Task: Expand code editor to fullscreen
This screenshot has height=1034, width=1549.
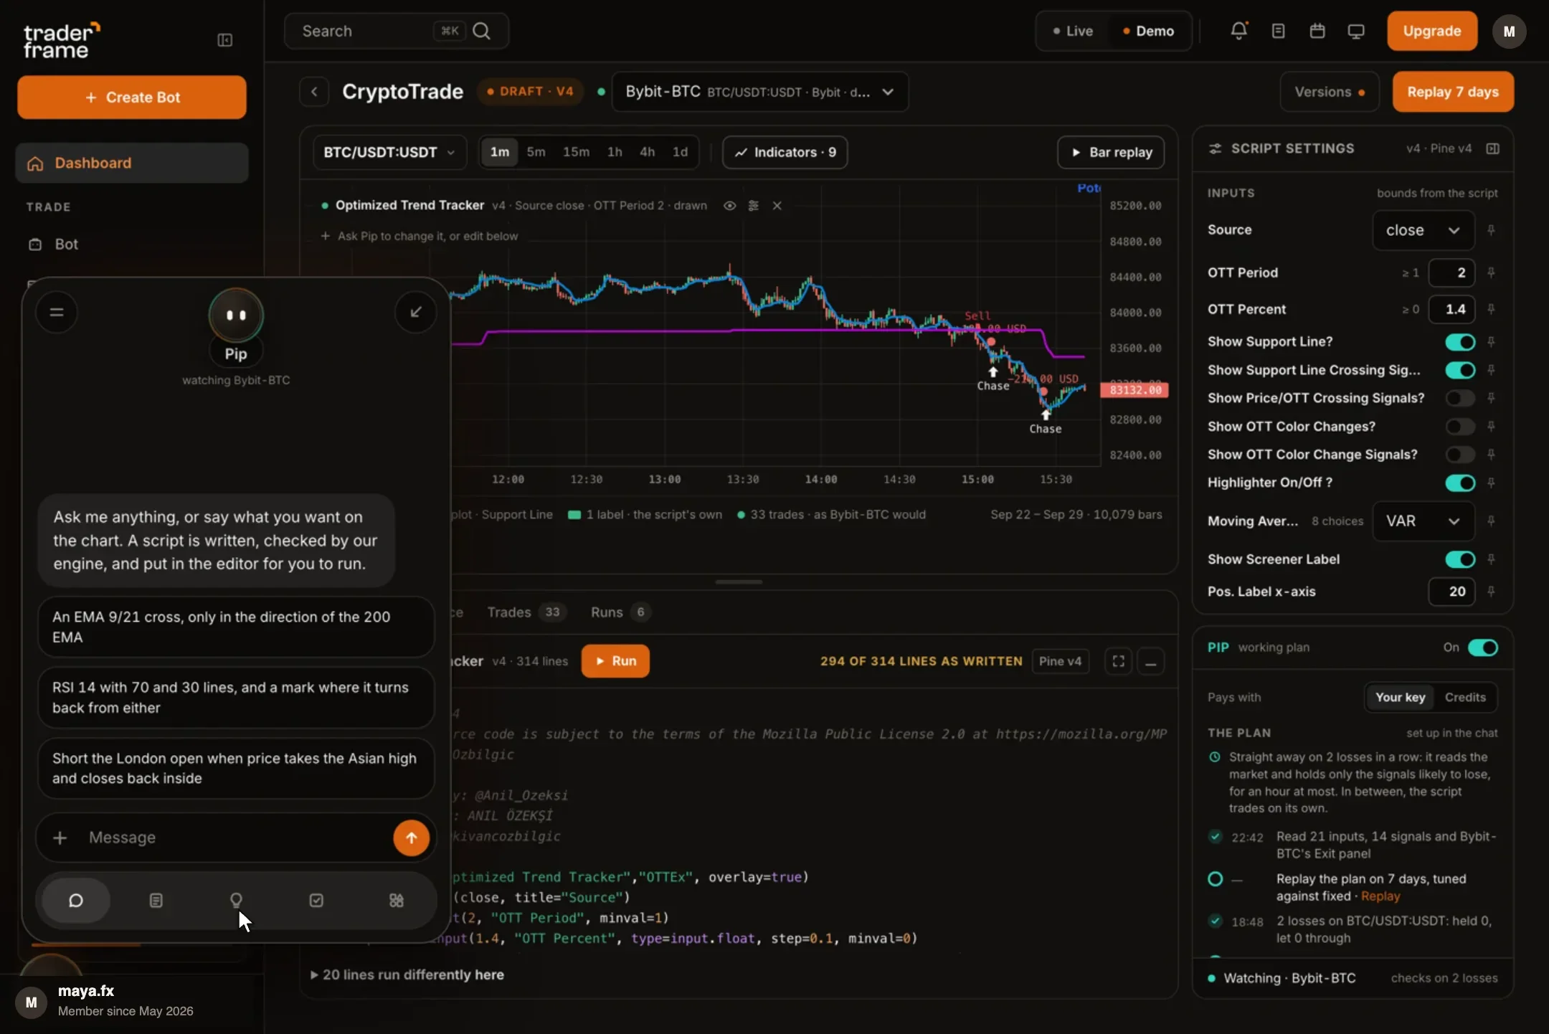Action: click(1118, 661)
